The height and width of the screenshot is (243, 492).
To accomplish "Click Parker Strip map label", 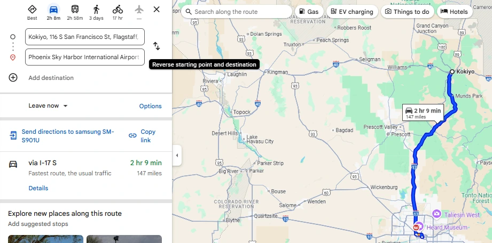I will click(x=270, y=163).
